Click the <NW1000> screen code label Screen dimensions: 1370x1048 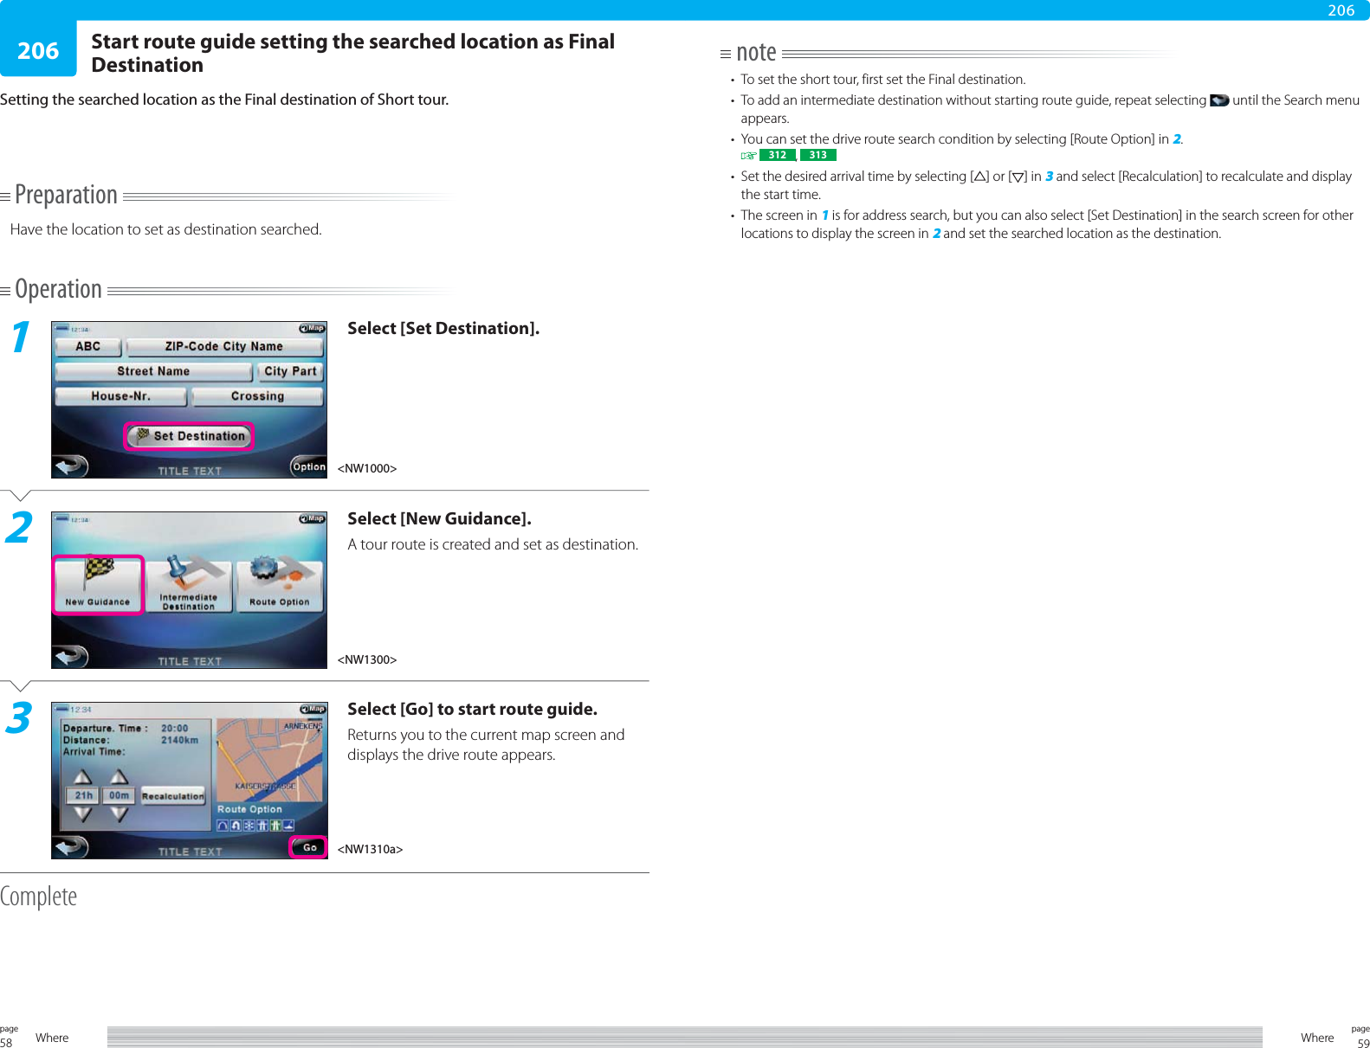[367, 469]
